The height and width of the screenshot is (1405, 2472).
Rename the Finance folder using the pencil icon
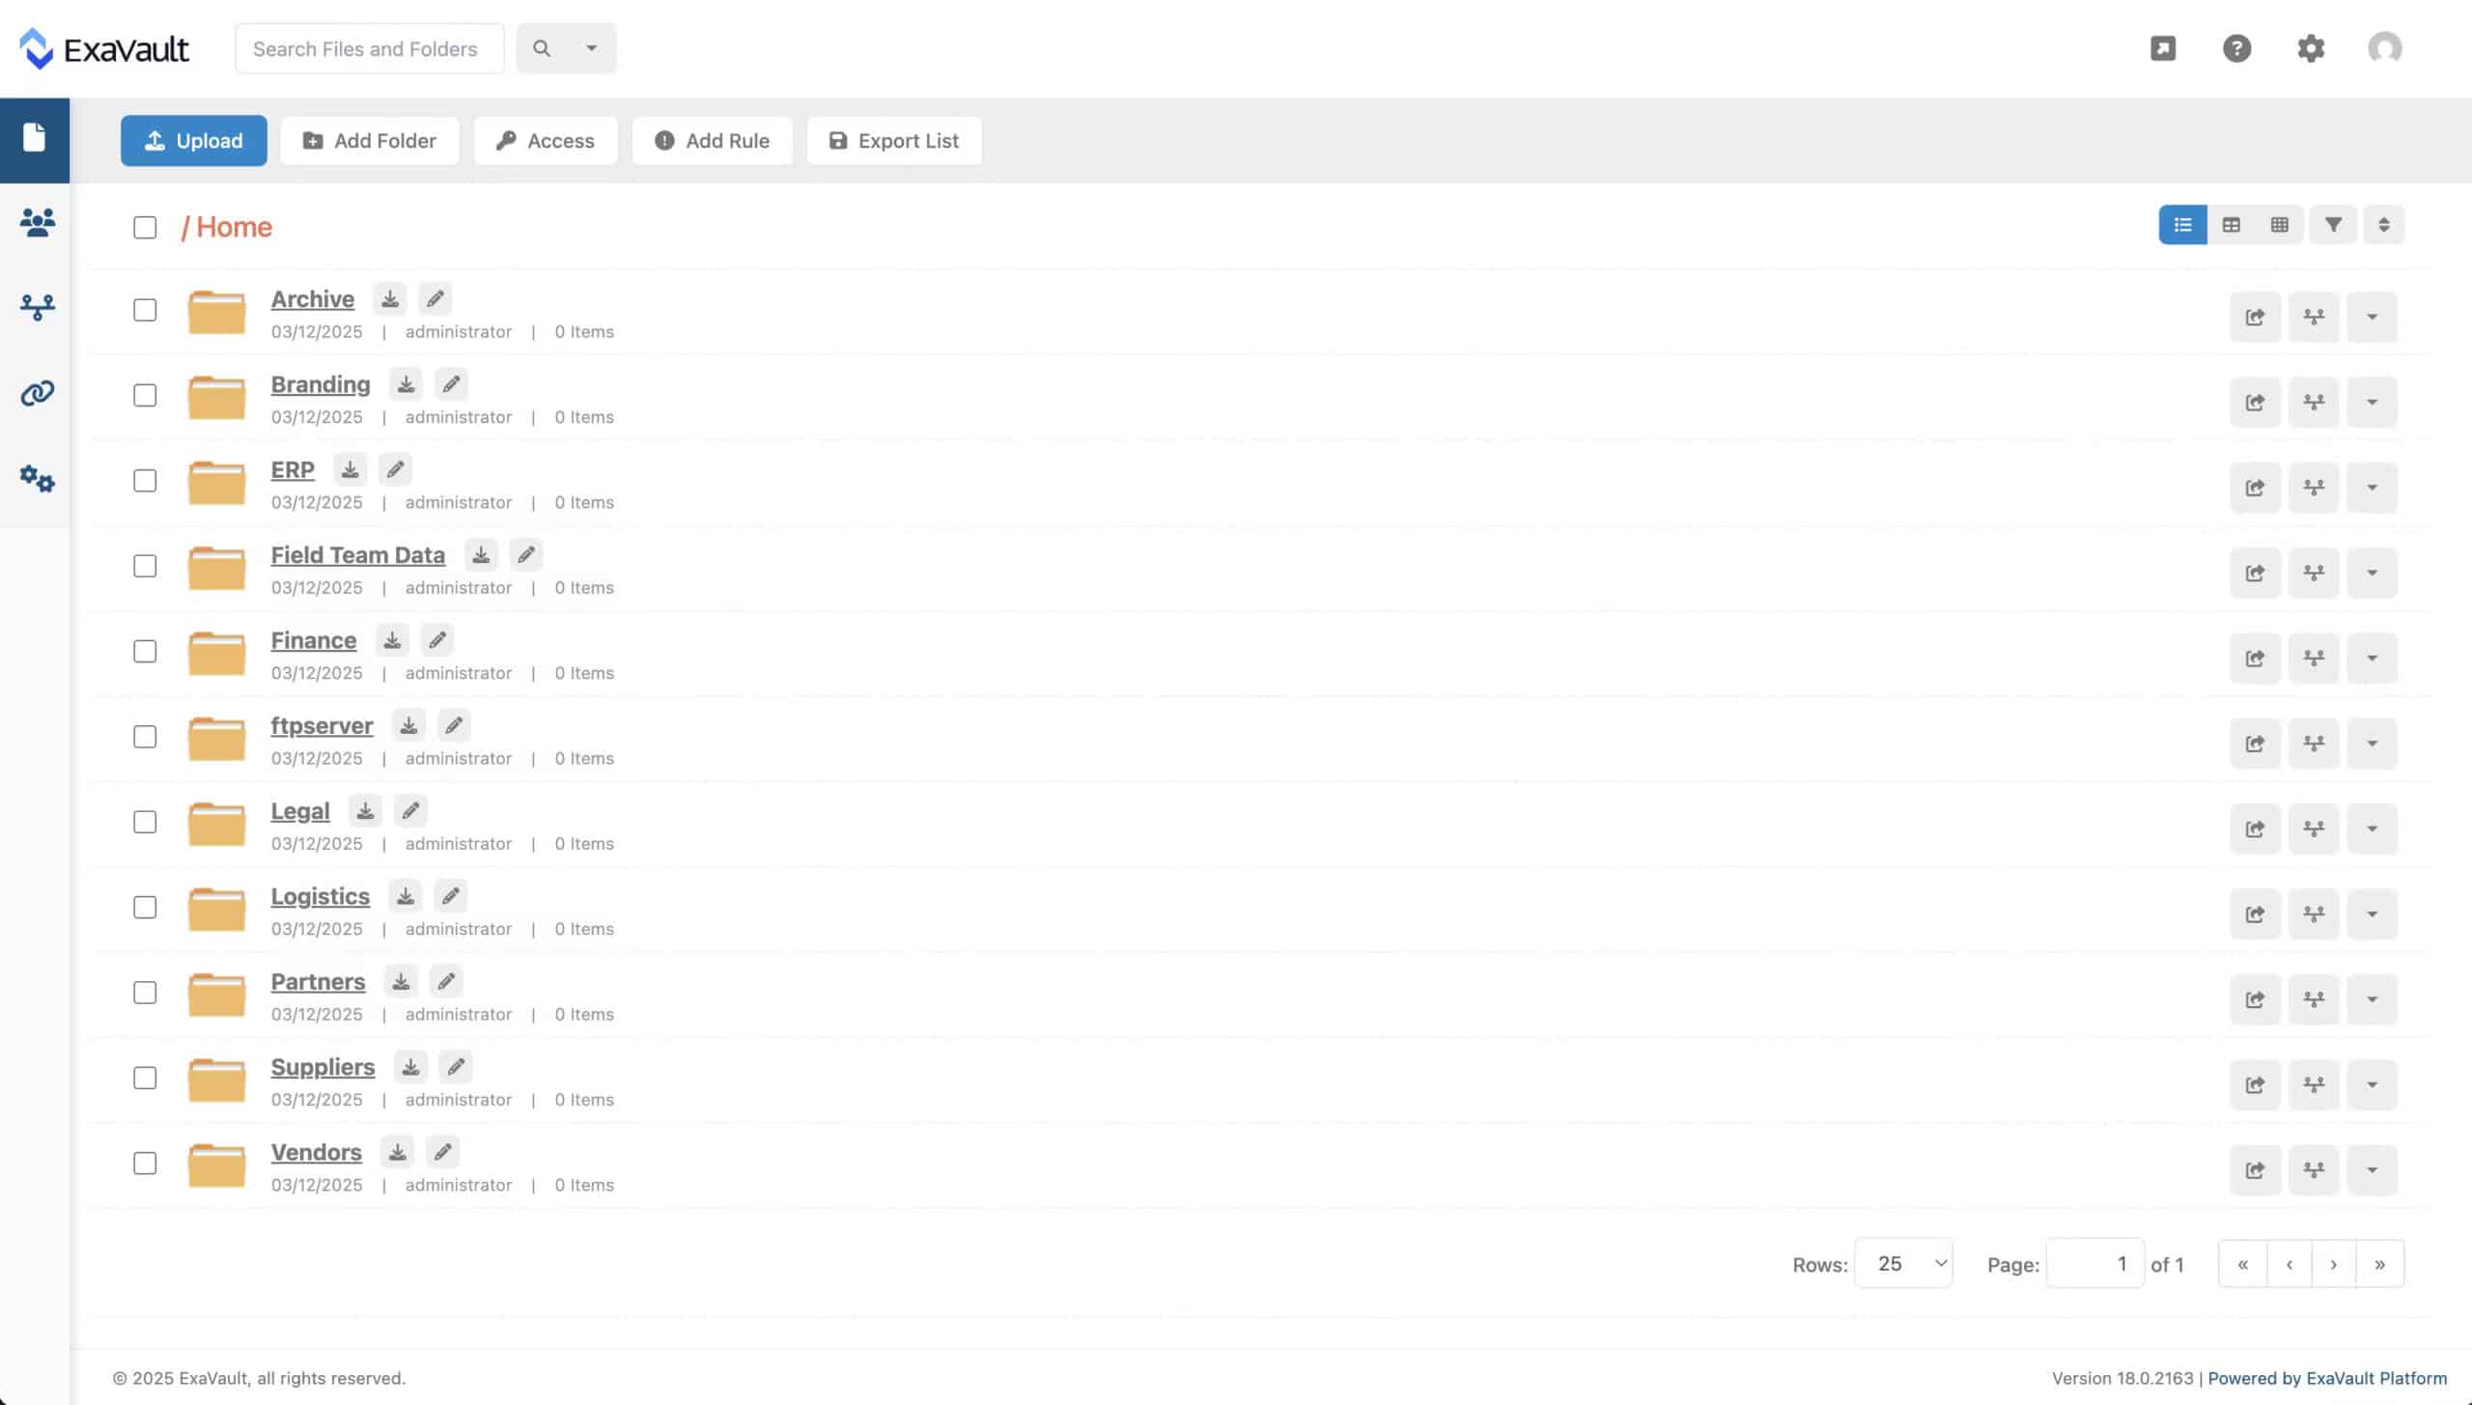(436, 639)
